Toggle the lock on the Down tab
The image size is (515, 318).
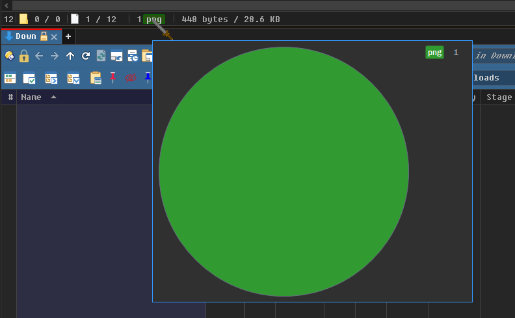click(x=44, y=36)
